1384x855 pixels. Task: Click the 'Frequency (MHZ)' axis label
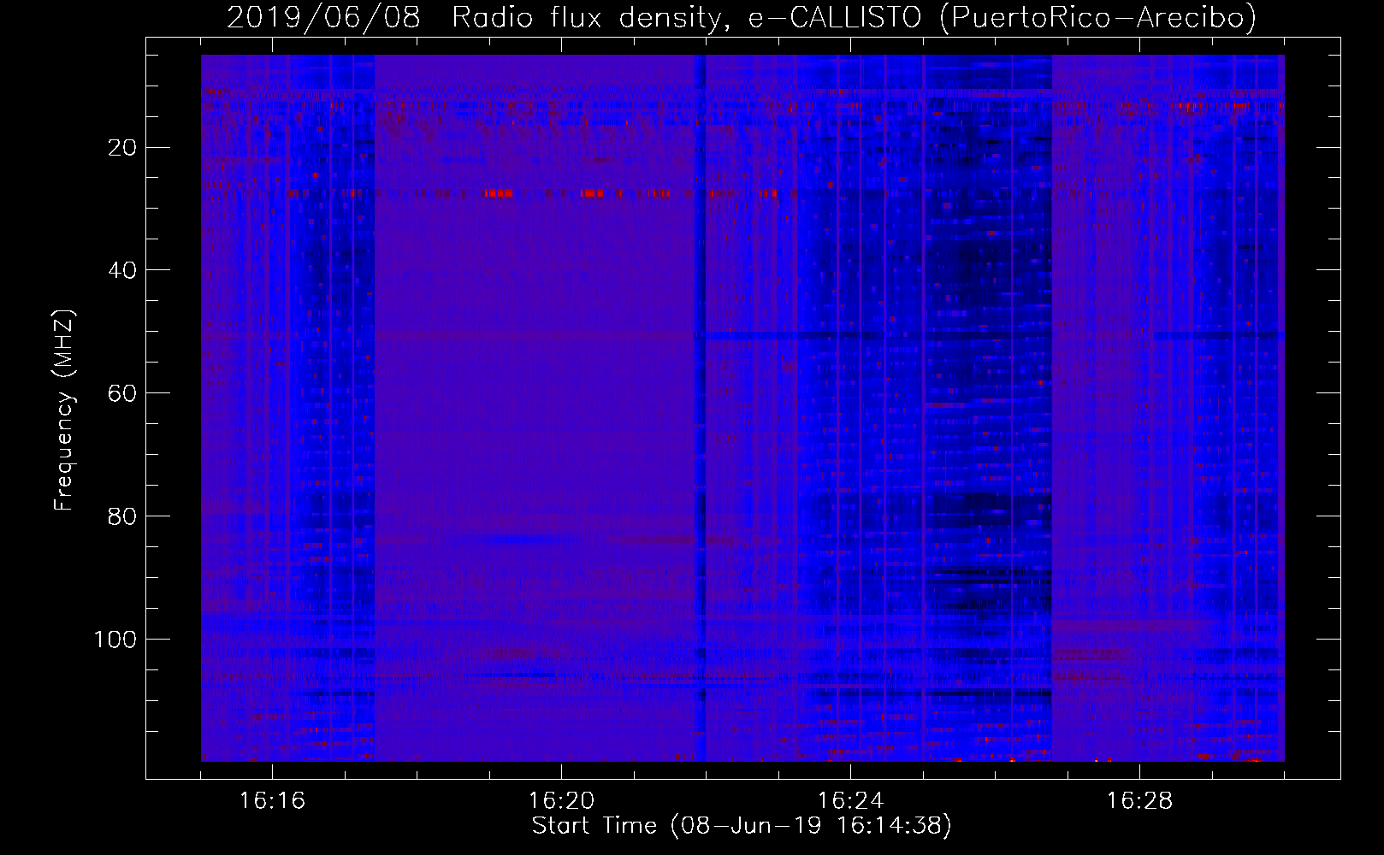click(x=64, y=410)
